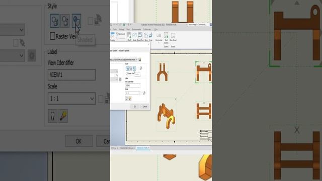Image resolution: width=322 pixels, height=181 pixels.
Task: Click the Horizontal align tool in Inventor's ribbon
Action: [159, 37]
